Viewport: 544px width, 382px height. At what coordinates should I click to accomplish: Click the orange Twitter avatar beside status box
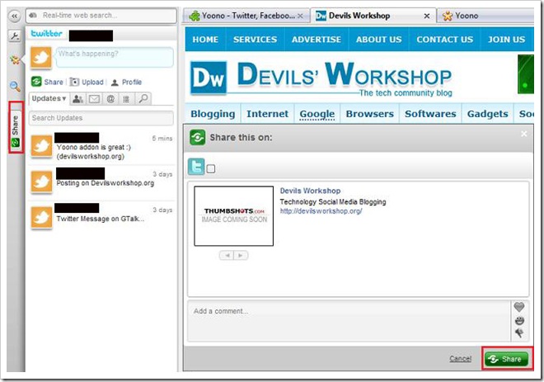point(41,57)
